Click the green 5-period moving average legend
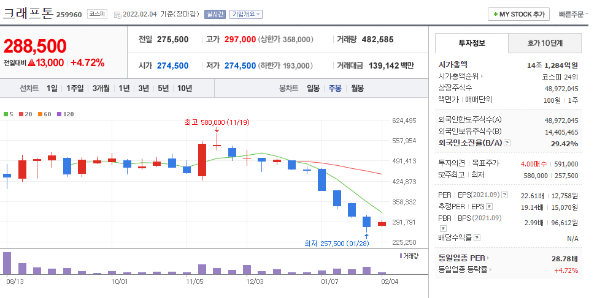Image resolution: width=597 pixels, height=298 pixels. point(9,114)
